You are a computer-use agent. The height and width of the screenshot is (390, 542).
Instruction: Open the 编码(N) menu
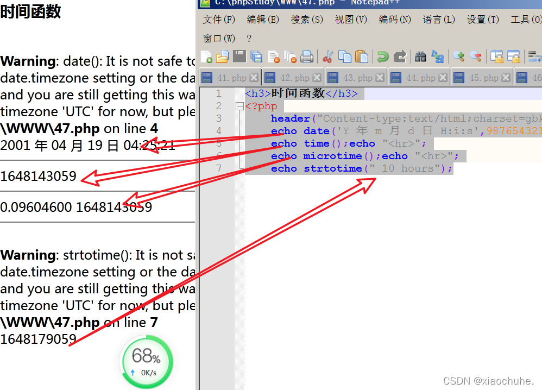pos(395,20)
